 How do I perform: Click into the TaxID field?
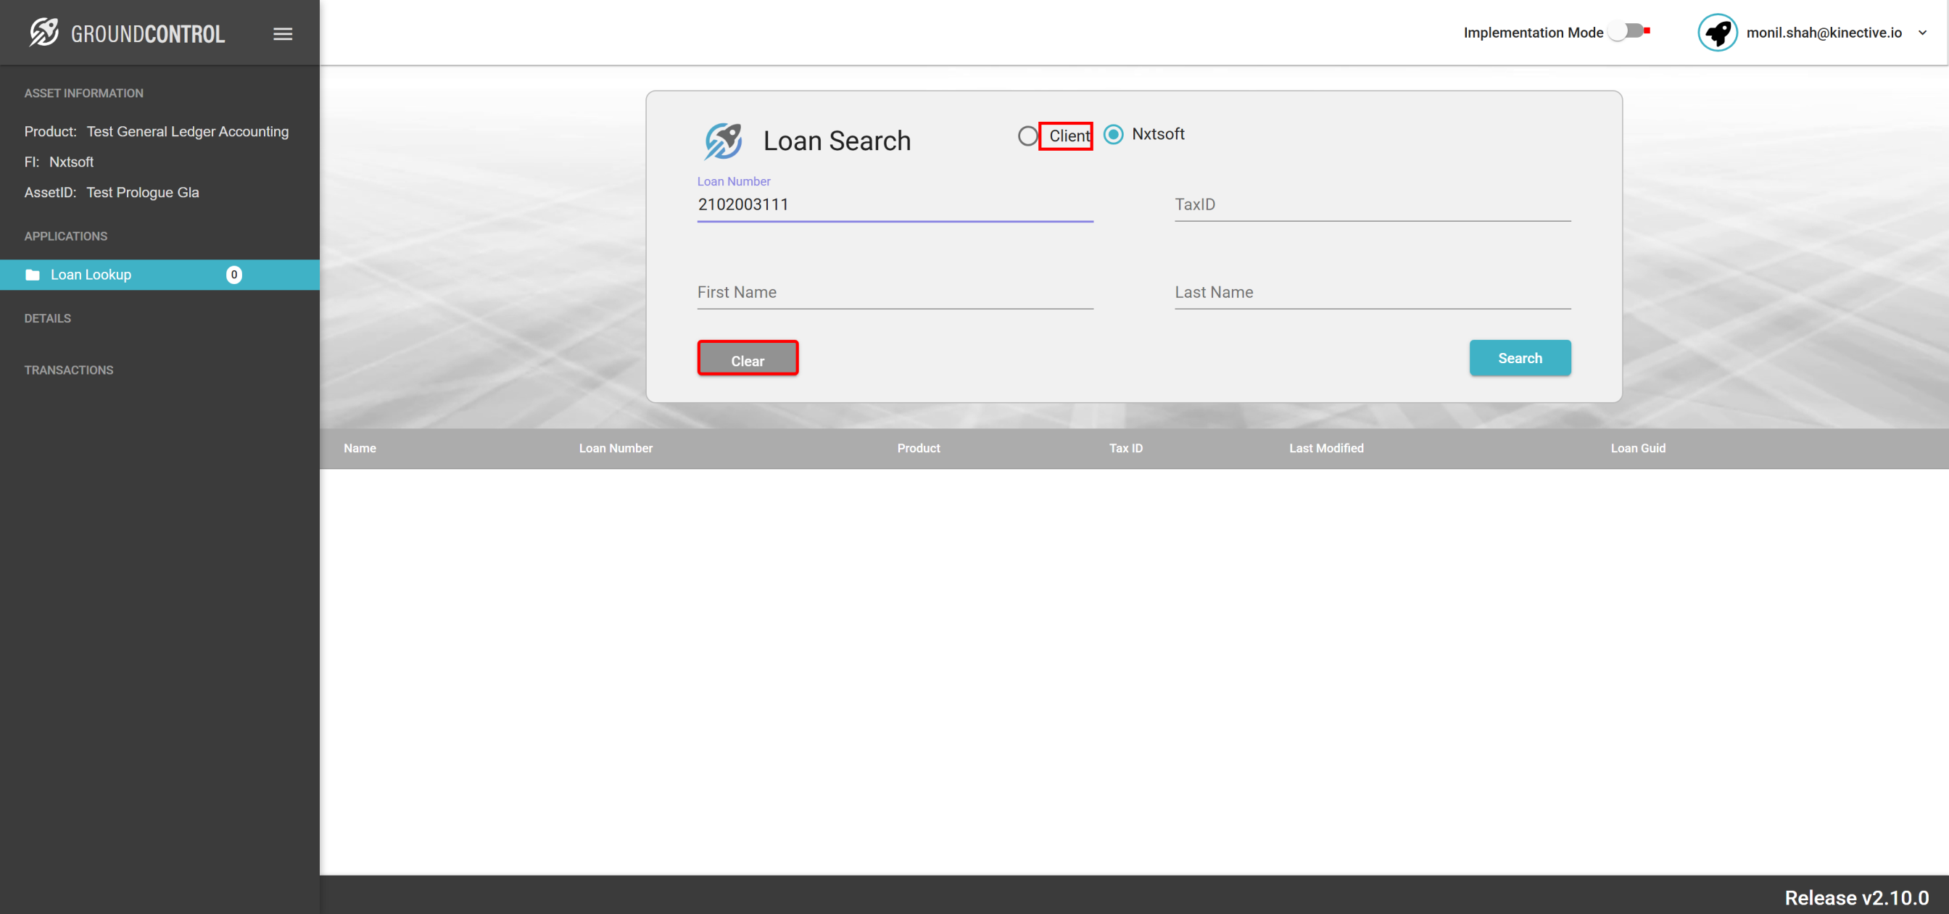(x=1372, y=205)
